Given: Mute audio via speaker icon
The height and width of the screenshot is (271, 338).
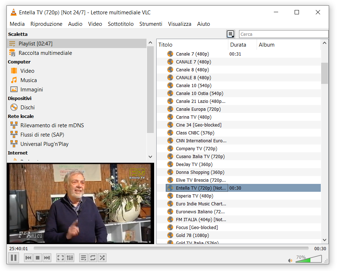Looking at the screenshot, I should [x=290, y=260].
